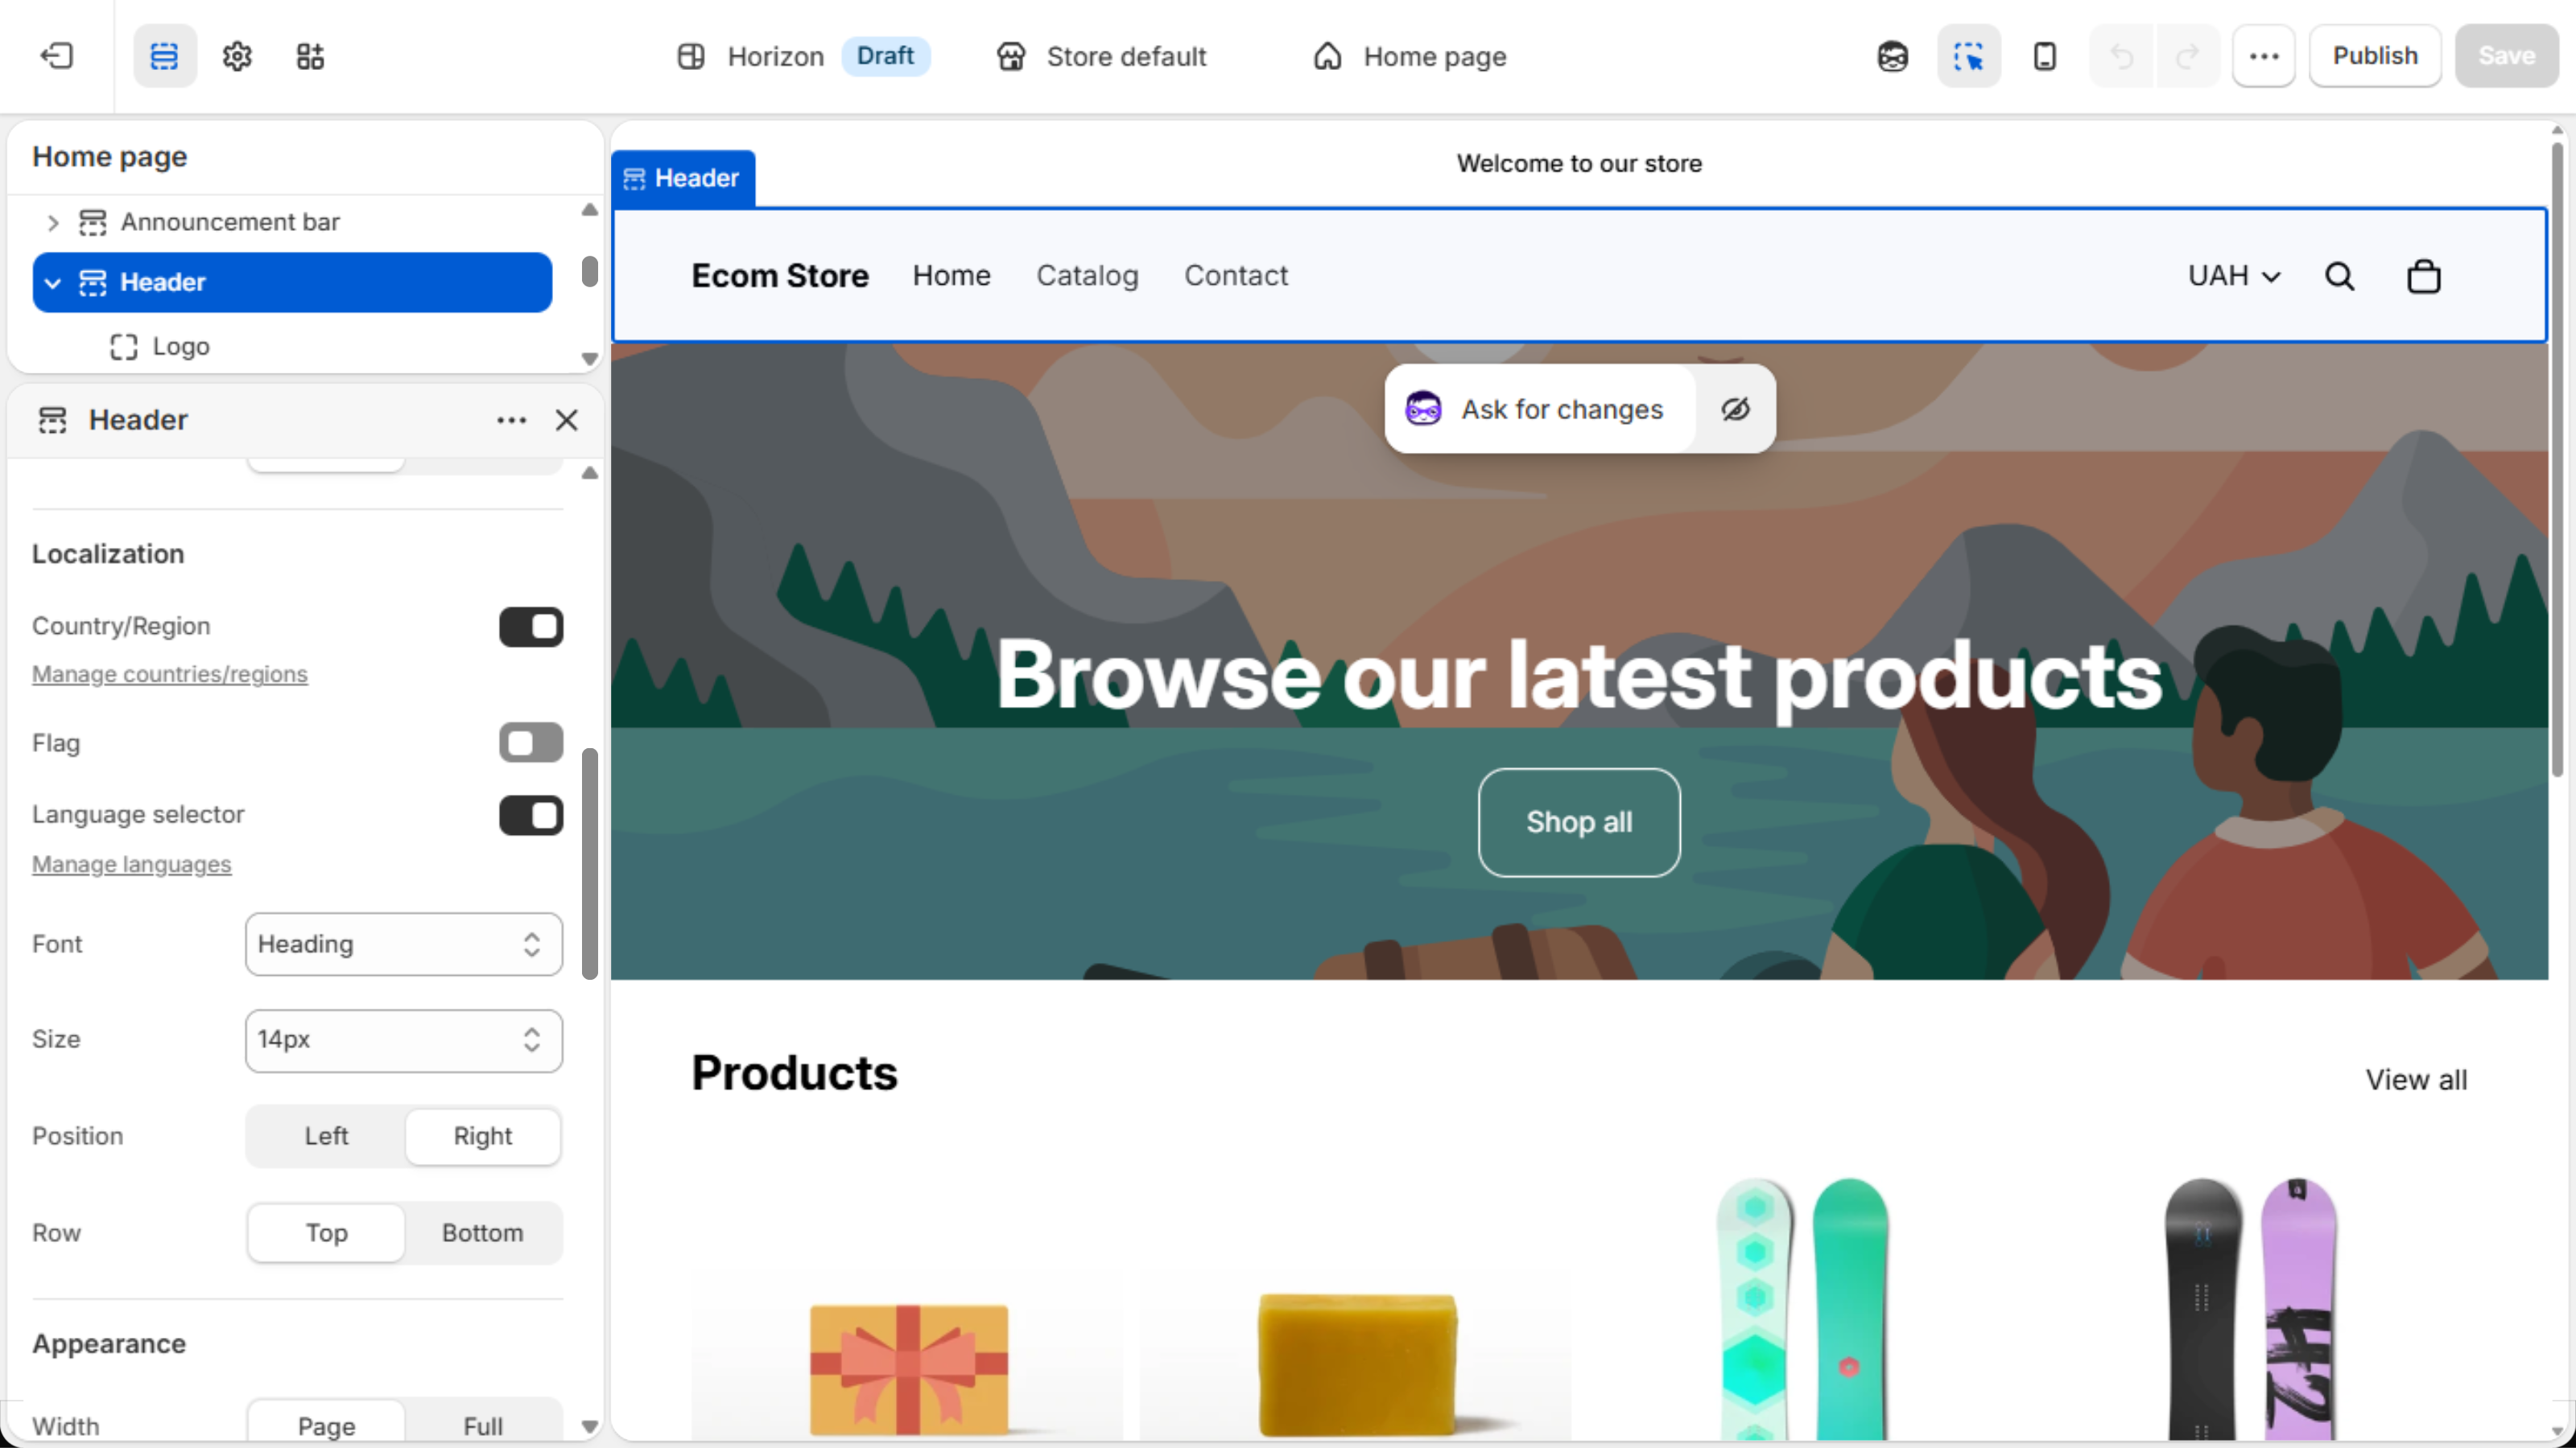This screenshot has width=2576, height=1448.
Task: Open the UAH currency selector
Action: [2234, 276]
